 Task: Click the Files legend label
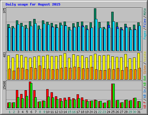click(x=145, y=23)
